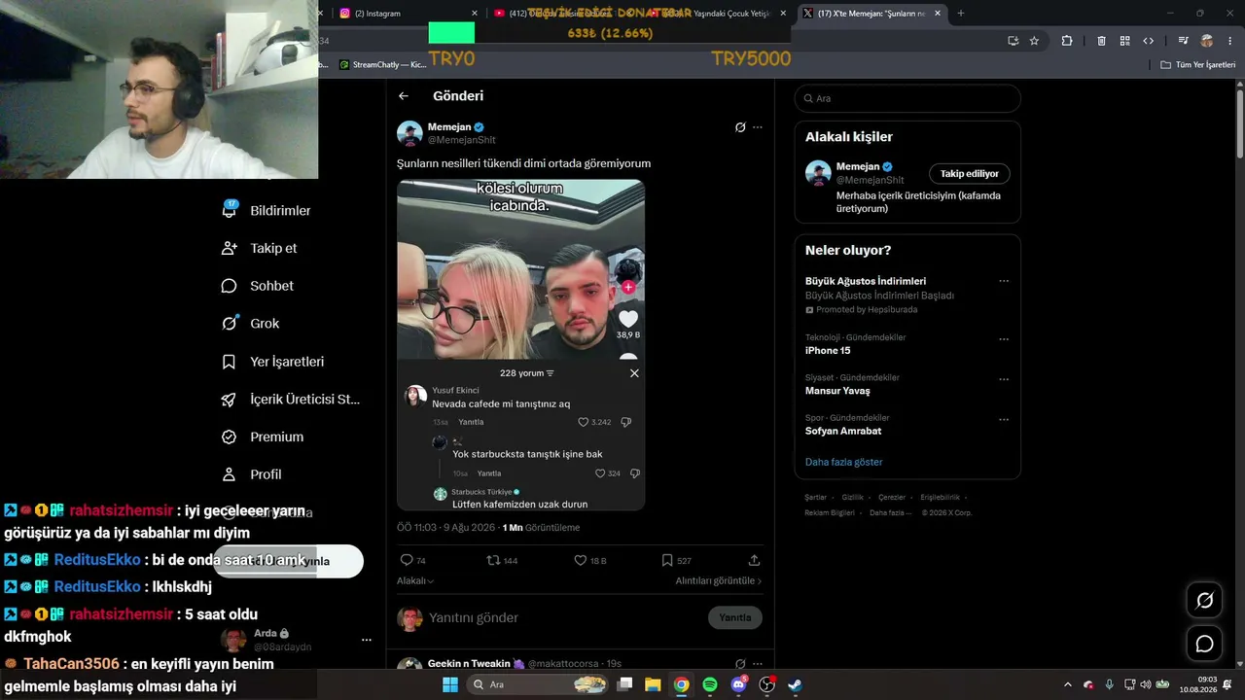The width and height of the screenshot is (1245, 700).
Task: Open the more options menu on Memejan's post
Action: pos(758,127)
